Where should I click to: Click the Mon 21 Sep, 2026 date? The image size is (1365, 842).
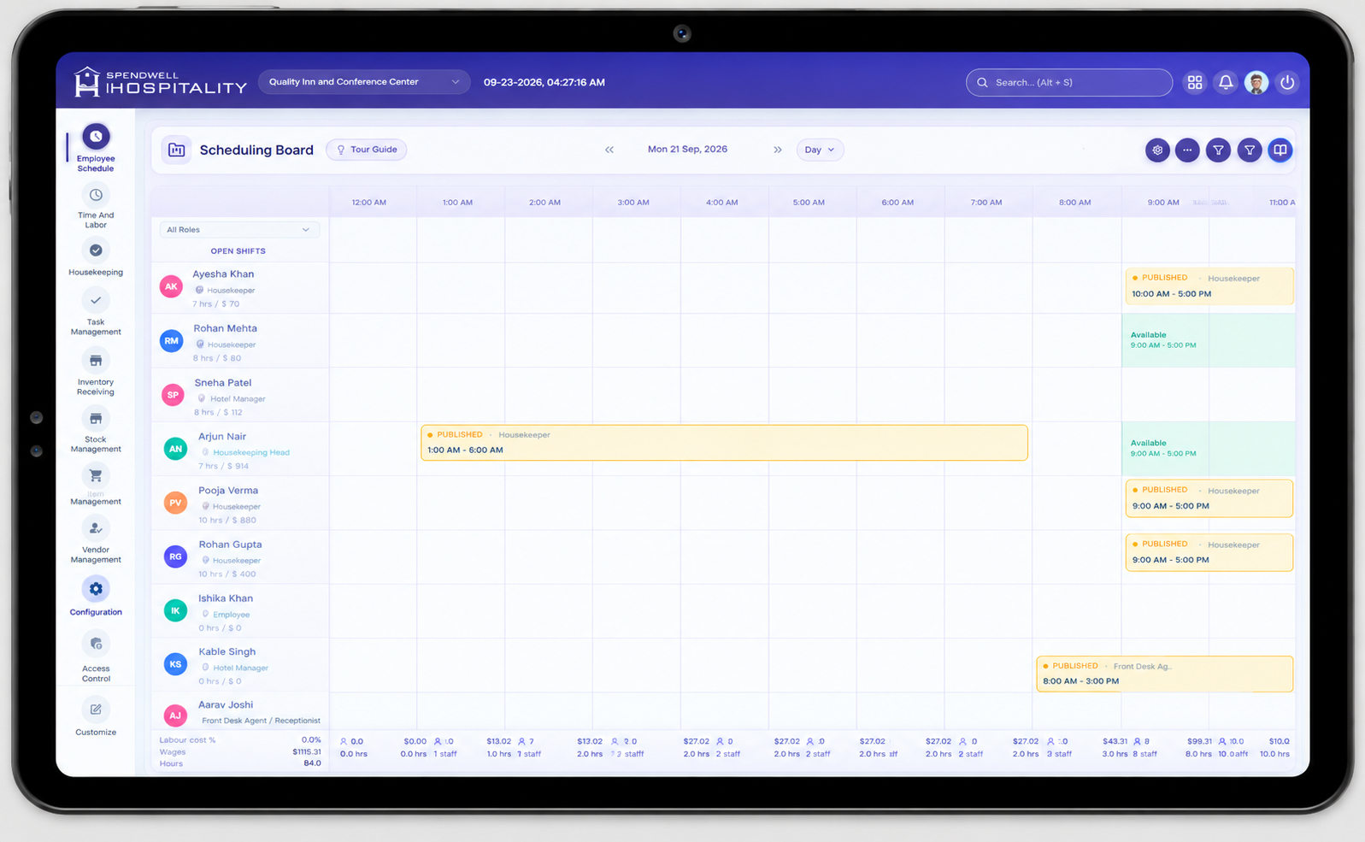(687, 150)
